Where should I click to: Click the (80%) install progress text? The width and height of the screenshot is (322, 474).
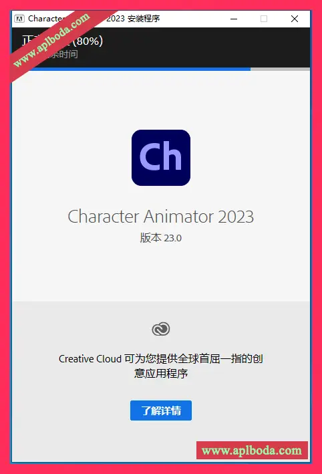[x=88, y=41]
